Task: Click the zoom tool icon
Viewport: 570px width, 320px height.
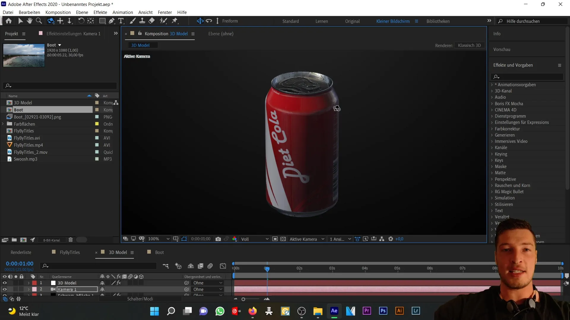Action: tap(39, 21)
